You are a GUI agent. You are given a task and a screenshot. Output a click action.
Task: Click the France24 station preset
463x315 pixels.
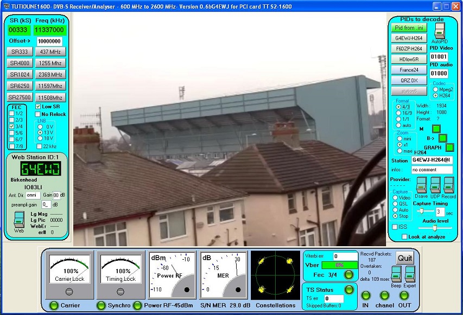410,69
